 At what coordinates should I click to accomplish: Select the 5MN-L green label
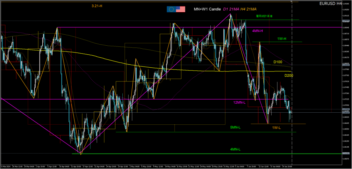click(x=235, y=127)
